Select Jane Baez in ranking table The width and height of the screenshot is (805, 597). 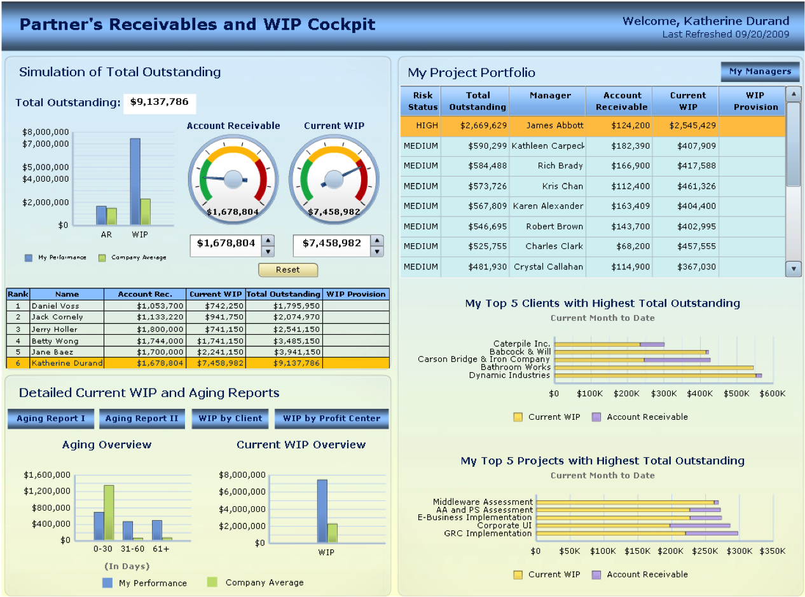[x=198, y=352]
